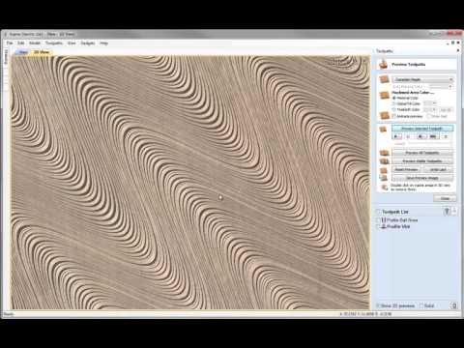Viewport: 464px width, 348px height.
Task: Open the Model menu
Action: [35, 43]
